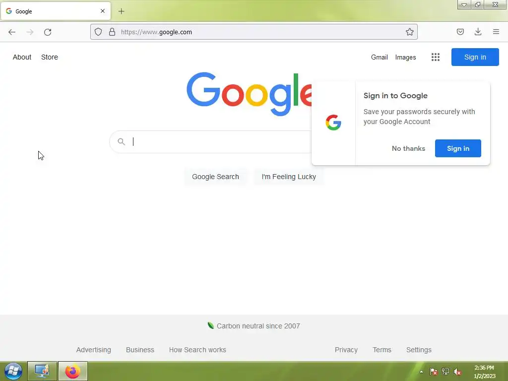This screenshot has width=508, height=381.
Task: Dismiss popup with No thanks
Action: tap(408, 148)
